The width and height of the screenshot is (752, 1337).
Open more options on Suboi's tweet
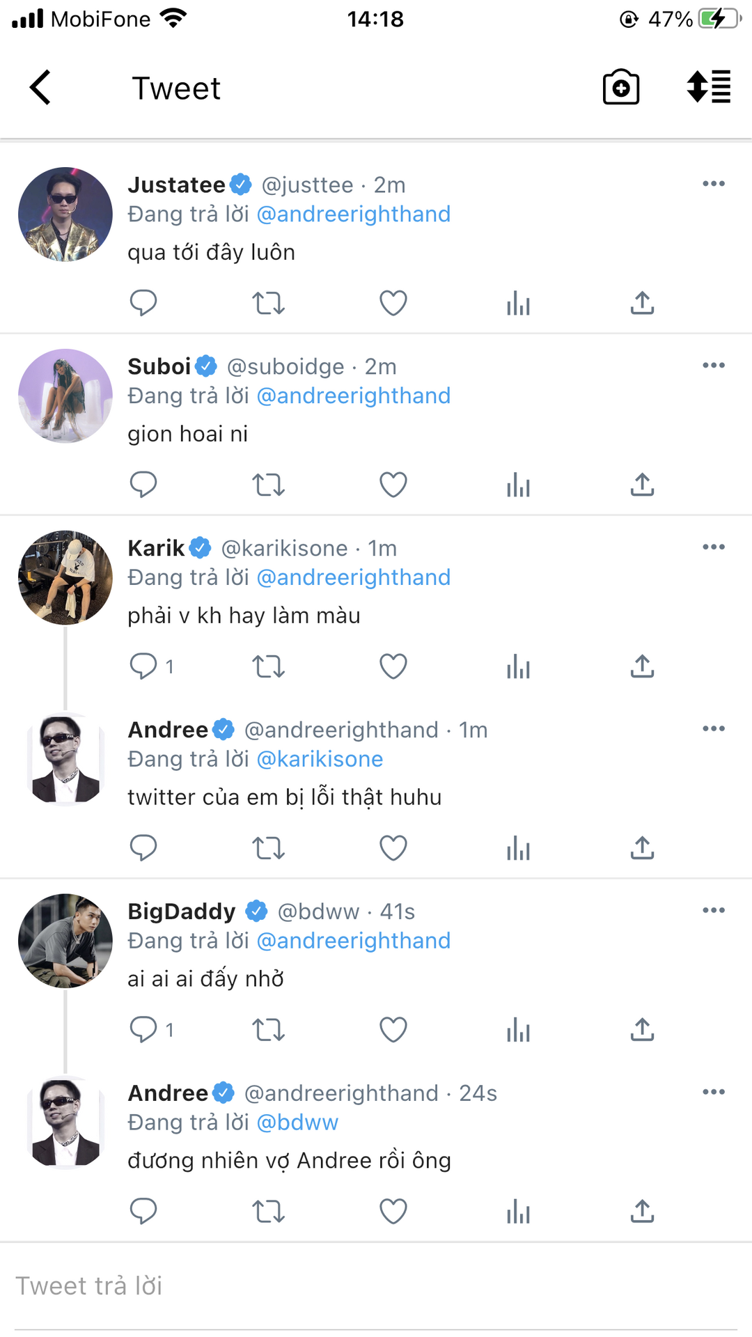[714, 366]
